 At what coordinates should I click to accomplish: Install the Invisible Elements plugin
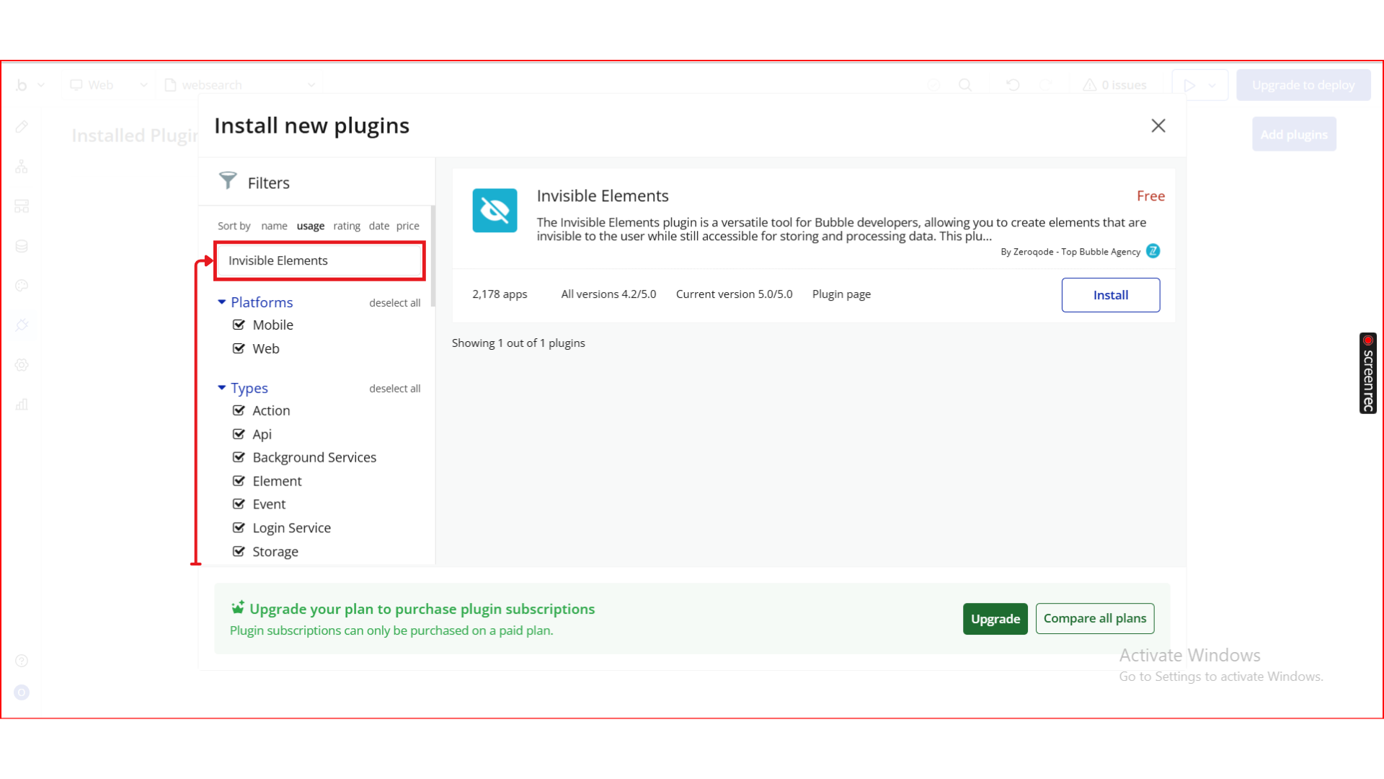[1110, 295]
